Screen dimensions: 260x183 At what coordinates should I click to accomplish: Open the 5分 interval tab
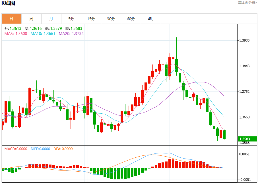point(71,19)
